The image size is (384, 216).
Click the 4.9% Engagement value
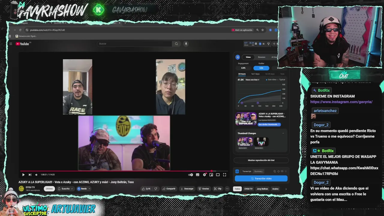[x=243, y=68]
